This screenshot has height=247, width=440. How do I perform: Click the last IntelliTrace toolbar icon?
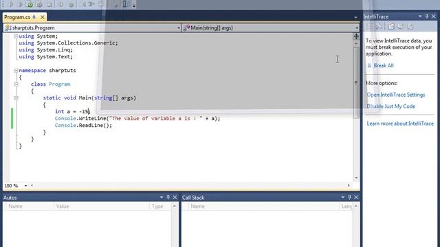pos(410,27)
